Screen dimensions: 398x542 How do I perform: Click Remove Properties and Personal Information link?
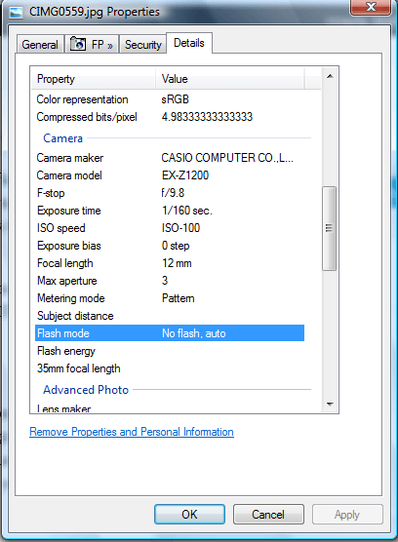click(132, 432)
